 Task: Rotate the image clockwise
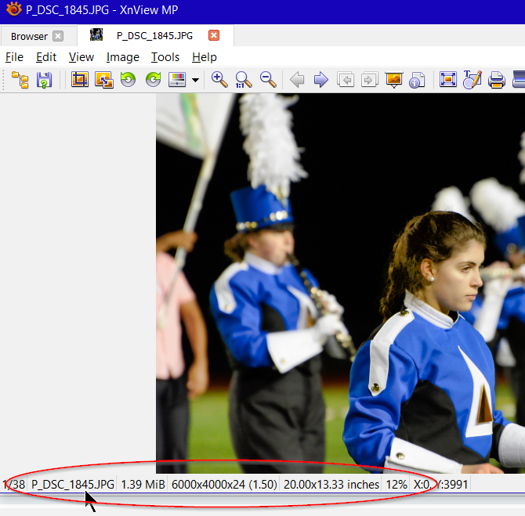pos(153,80)
